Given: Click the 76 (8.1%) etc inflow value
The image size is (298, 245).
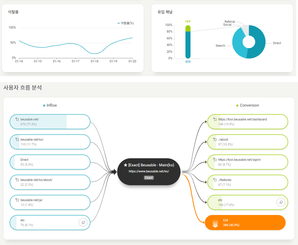Looking at the screenshot, I should click(x=27, y=225).
